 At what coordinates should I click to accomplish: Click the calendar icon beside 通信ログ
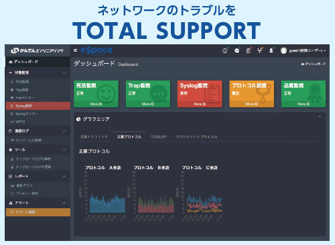click(10, 131)
